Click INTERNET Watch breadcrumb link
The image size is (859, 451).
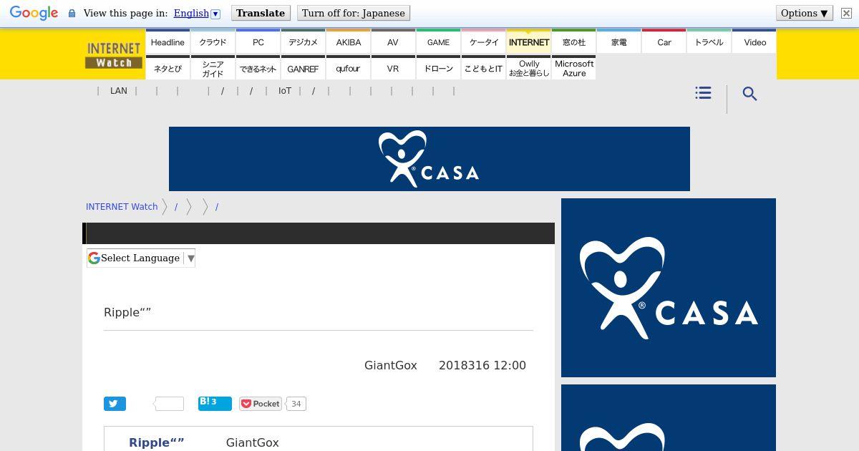(122, 206)
